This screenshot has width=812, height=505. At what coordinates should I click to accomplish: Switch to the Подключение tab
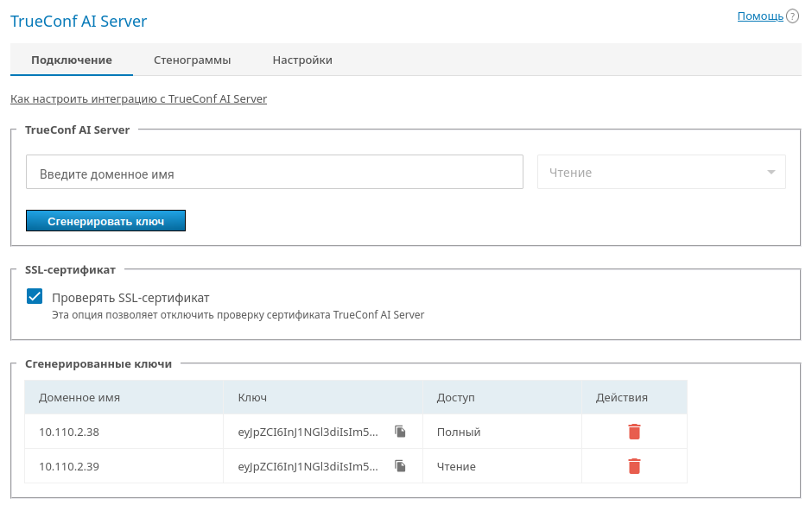72,60
